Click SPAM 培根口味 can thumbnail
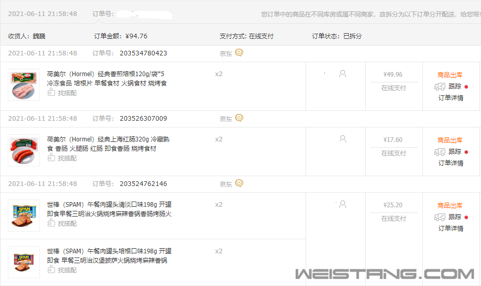 [24, 262]
